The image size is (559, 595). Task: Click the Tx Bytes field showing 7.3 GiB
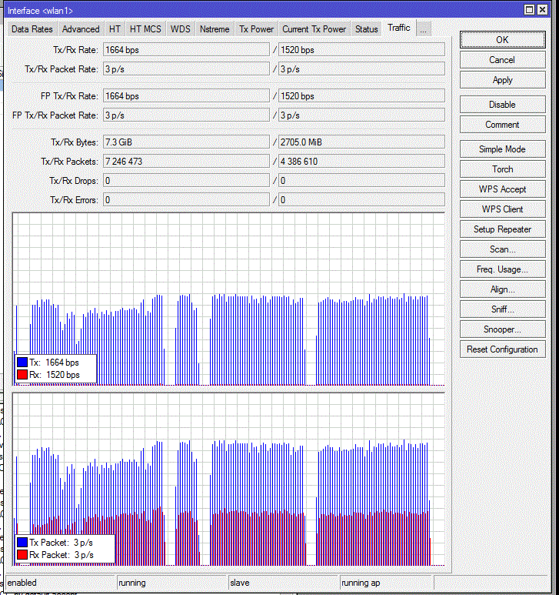tap(186, 142)
